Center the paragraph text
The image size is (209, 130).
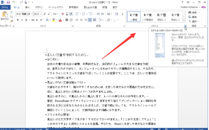pyautogui.click(x=81, y=20)
